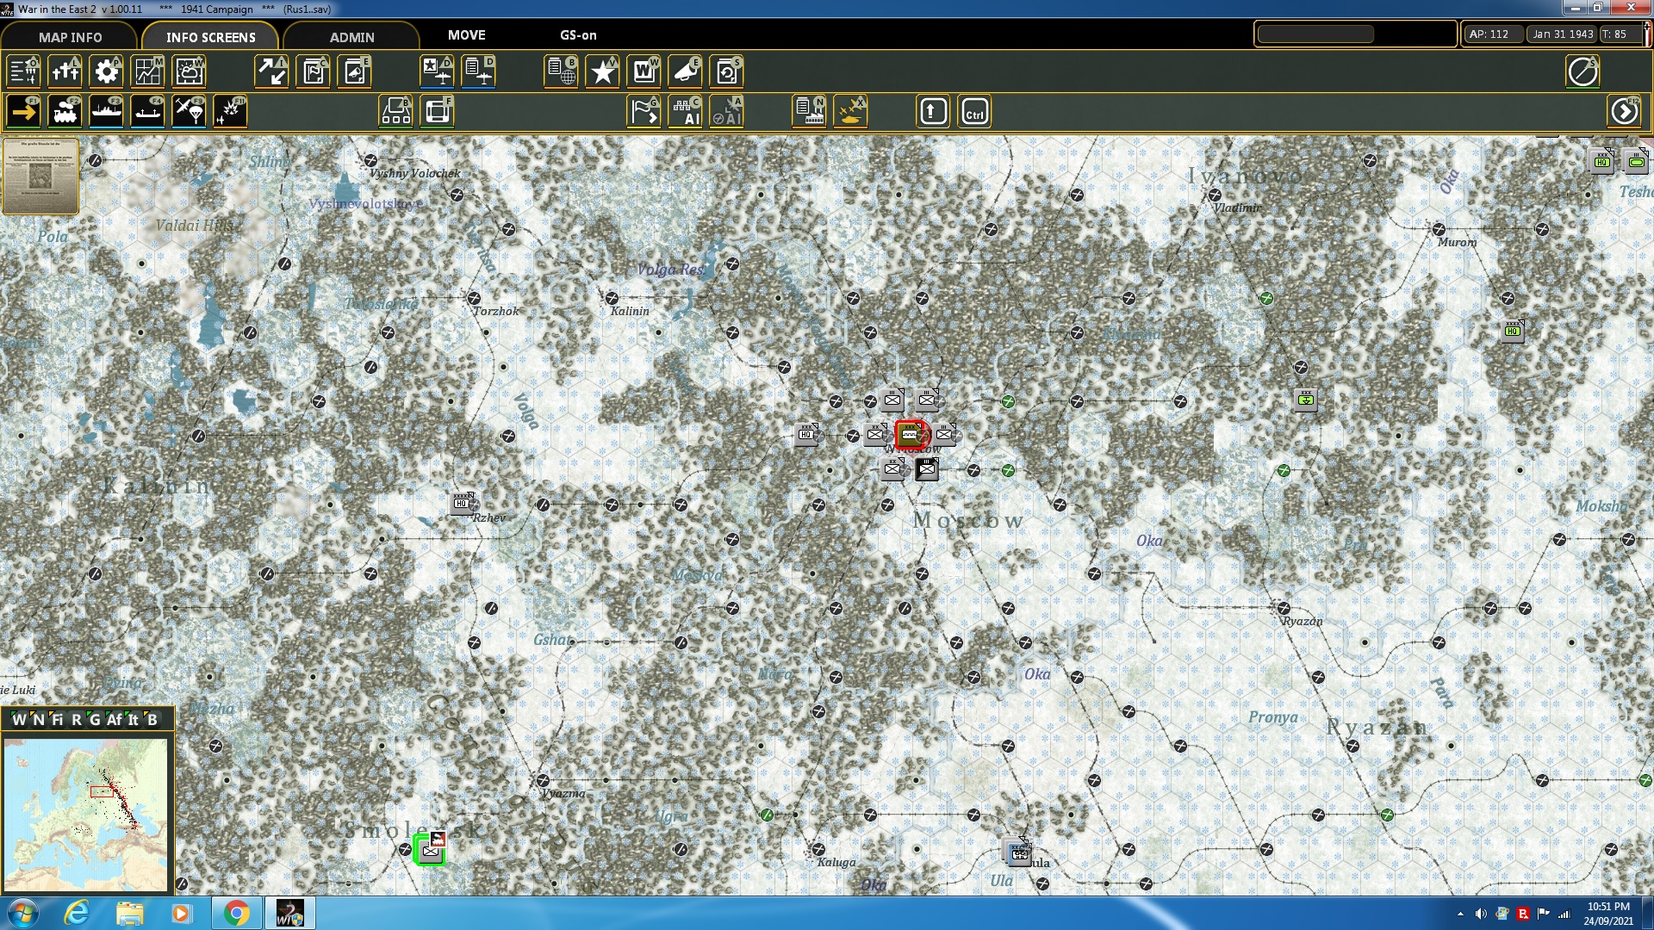
Task: Open preferences gear icon (P)
Action: tap(107, 71)
